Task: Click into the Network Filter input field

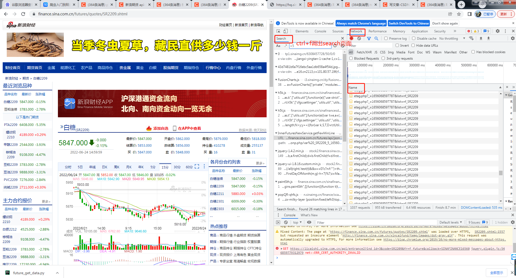Action: tap(370, 46)
